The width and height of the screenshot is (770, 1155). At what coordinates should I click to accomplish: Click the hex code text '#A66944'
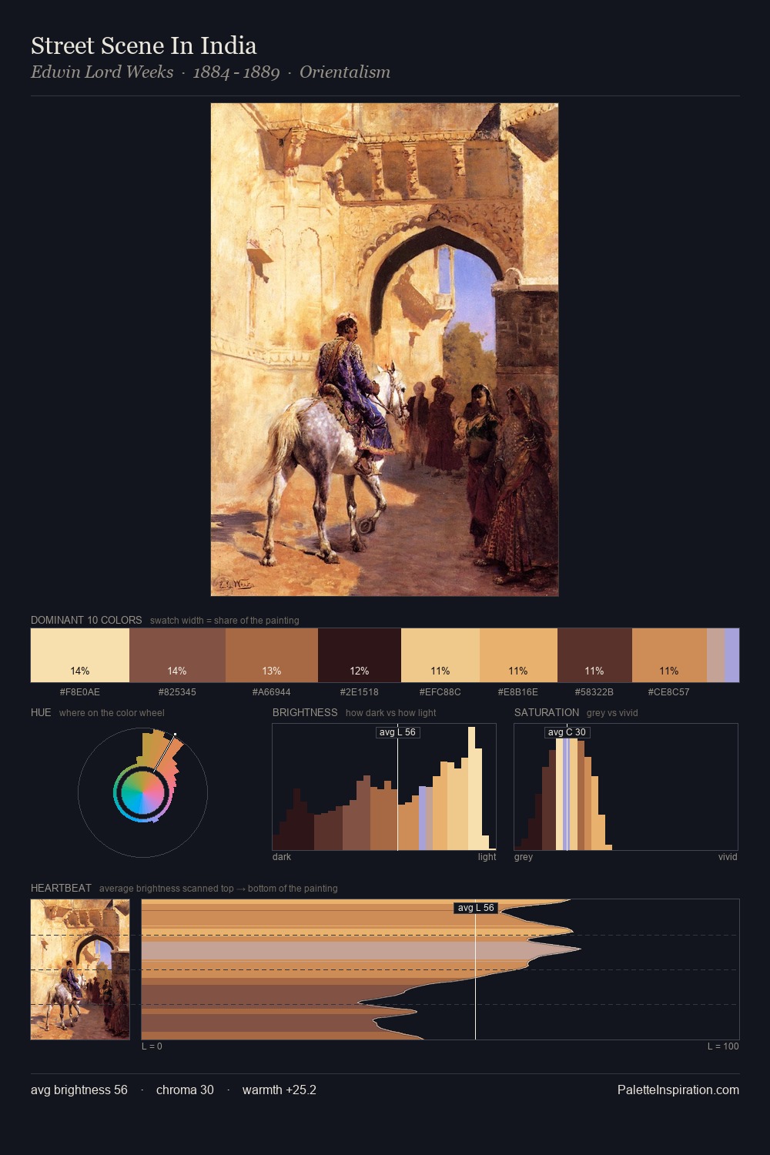(x=272, y=691)
